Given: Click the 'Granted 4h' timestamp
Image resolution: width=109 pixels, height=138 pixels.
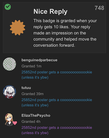Looking at the screenshot, I should [31, 121].
